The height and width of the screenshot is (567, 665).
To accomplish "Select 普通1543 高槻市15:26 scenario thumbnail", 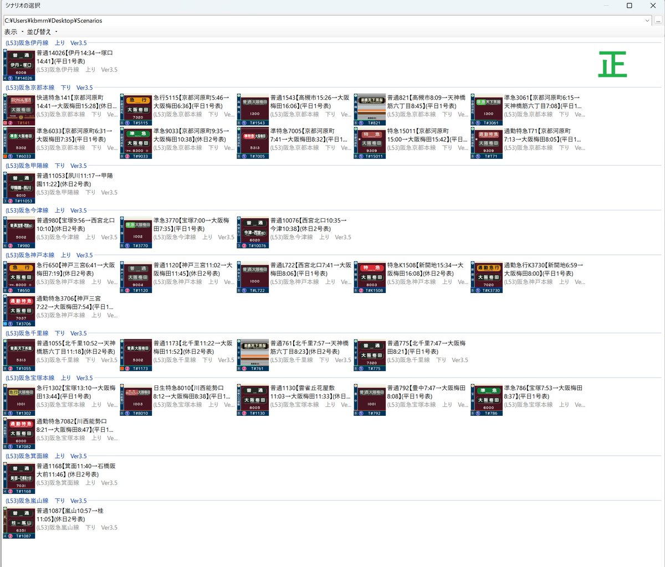I will [253, 110].
